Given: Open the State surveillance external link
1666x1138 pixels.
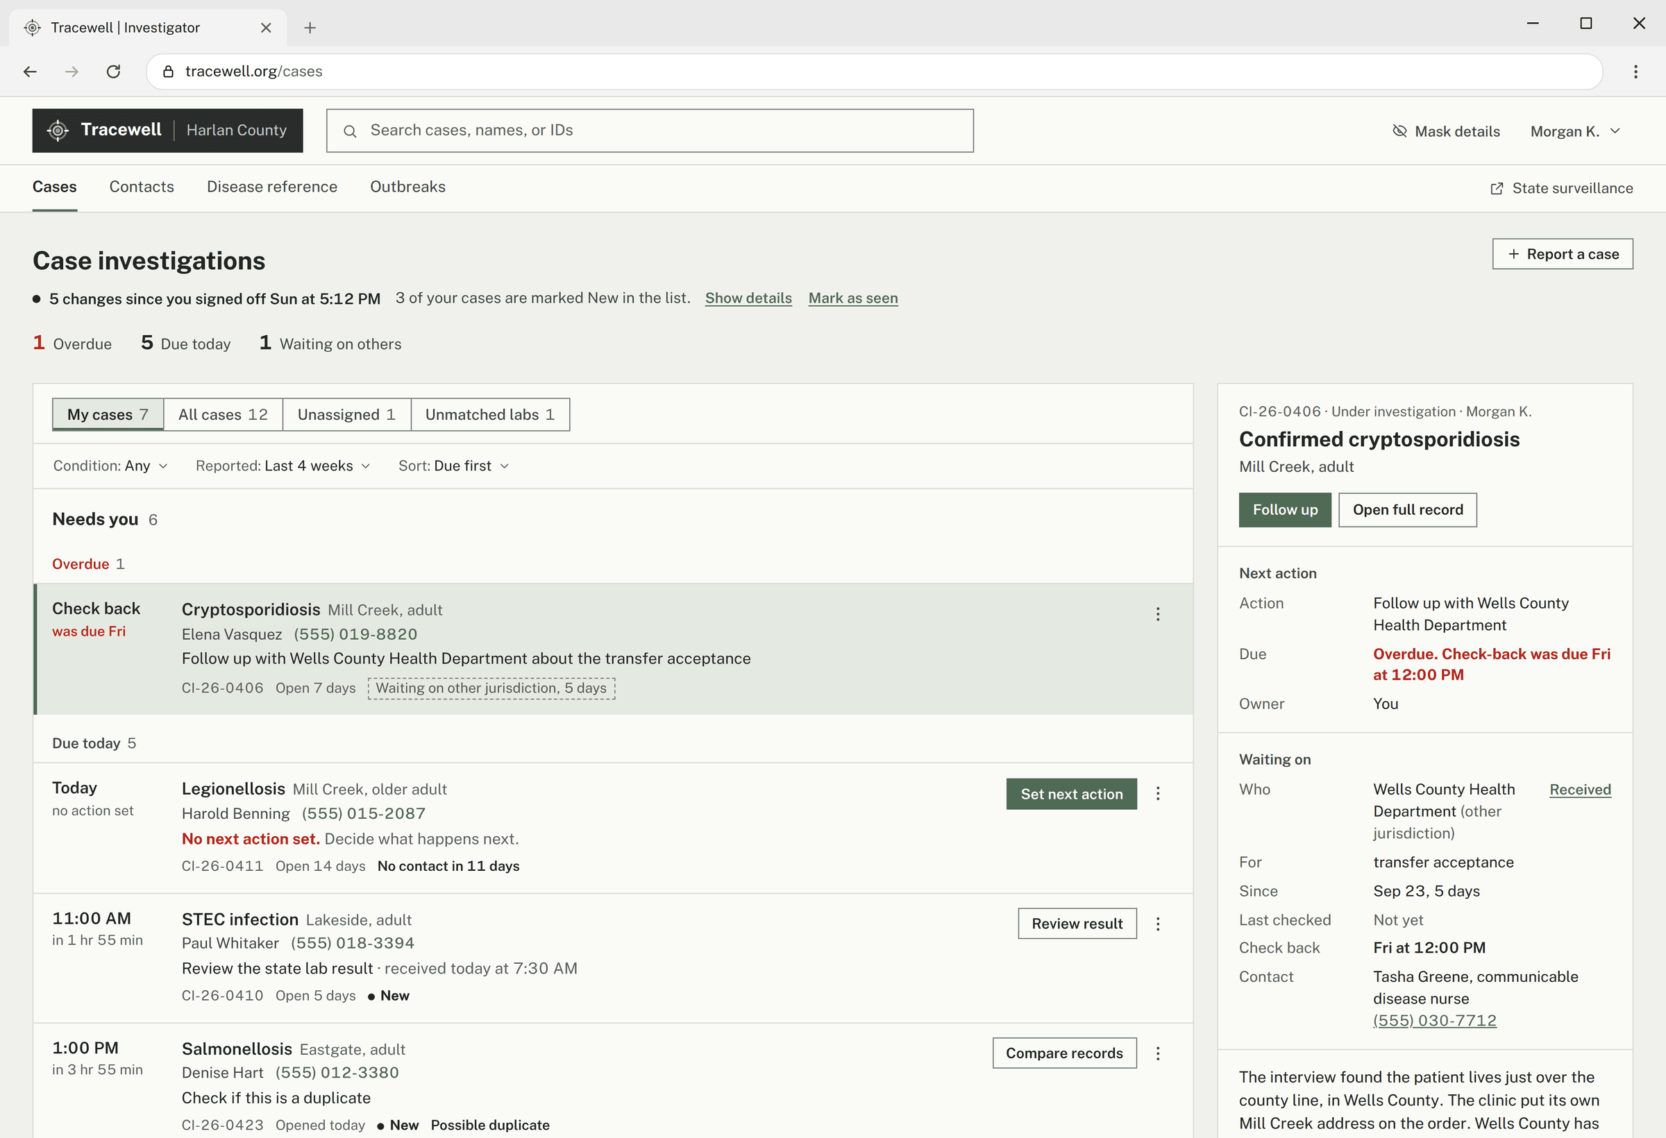Looking at the screenshot, I should pyautogui.click(x=1561, y=188).
